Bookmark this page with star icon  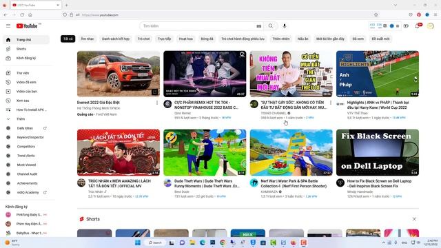tap(376, 15)
